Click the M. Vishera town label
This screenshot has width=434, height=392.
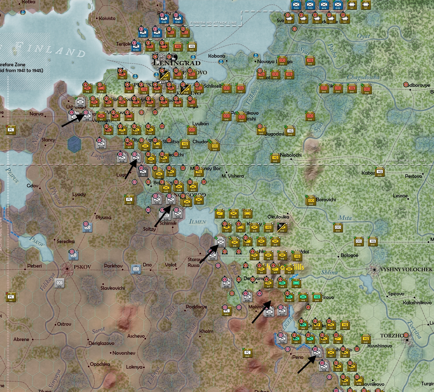232,176
